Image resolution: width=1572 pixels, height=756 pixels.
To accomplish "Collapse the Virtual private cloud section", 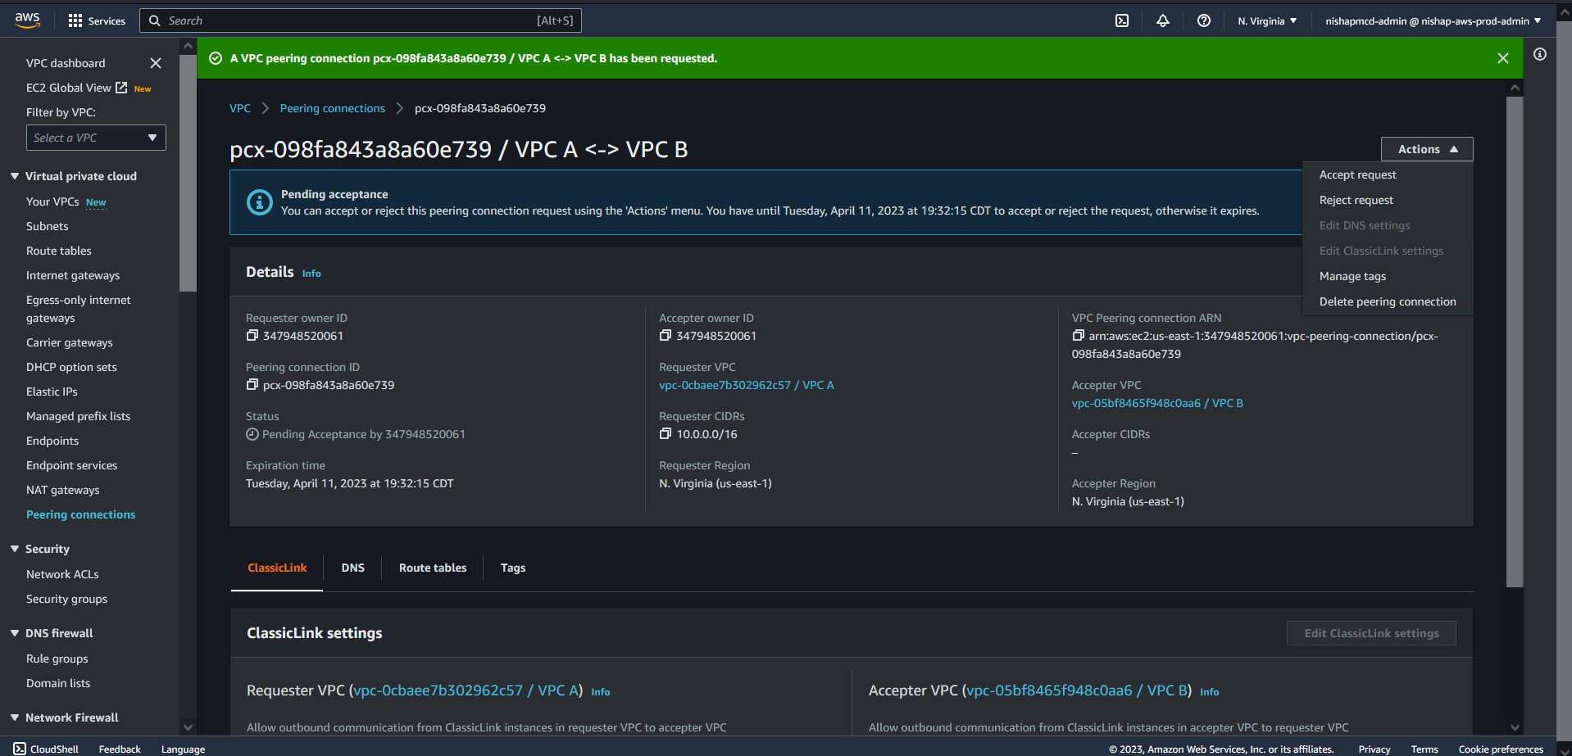I will tap(15, 176).
